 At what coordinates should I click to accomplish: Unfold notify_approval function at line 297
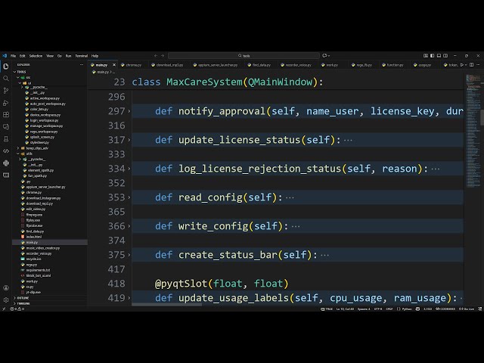coord(129,111)
